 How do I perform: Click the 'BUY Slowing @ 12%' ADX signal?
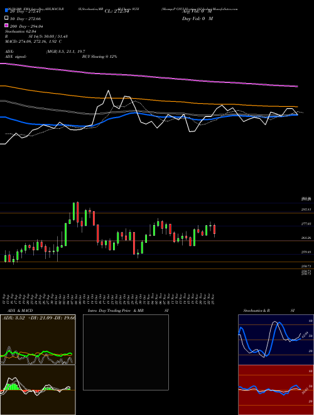pos(99,57)
